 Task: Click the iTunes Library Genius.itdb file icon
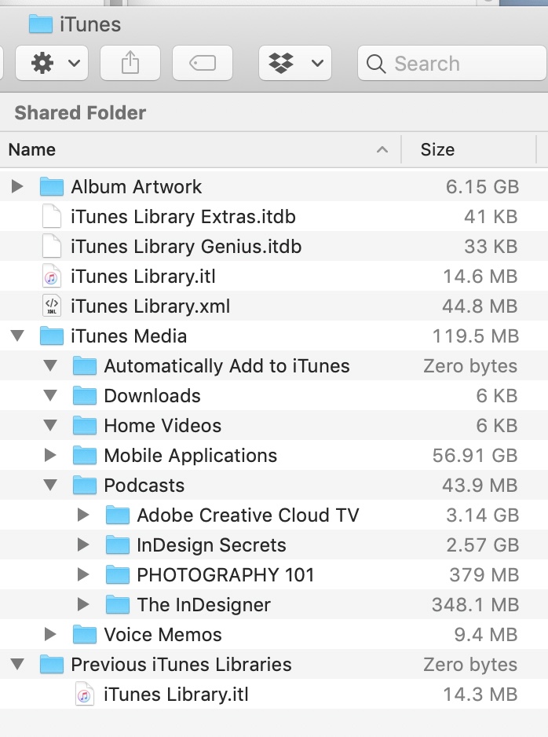pyautogui.click(x=51, y=247)
